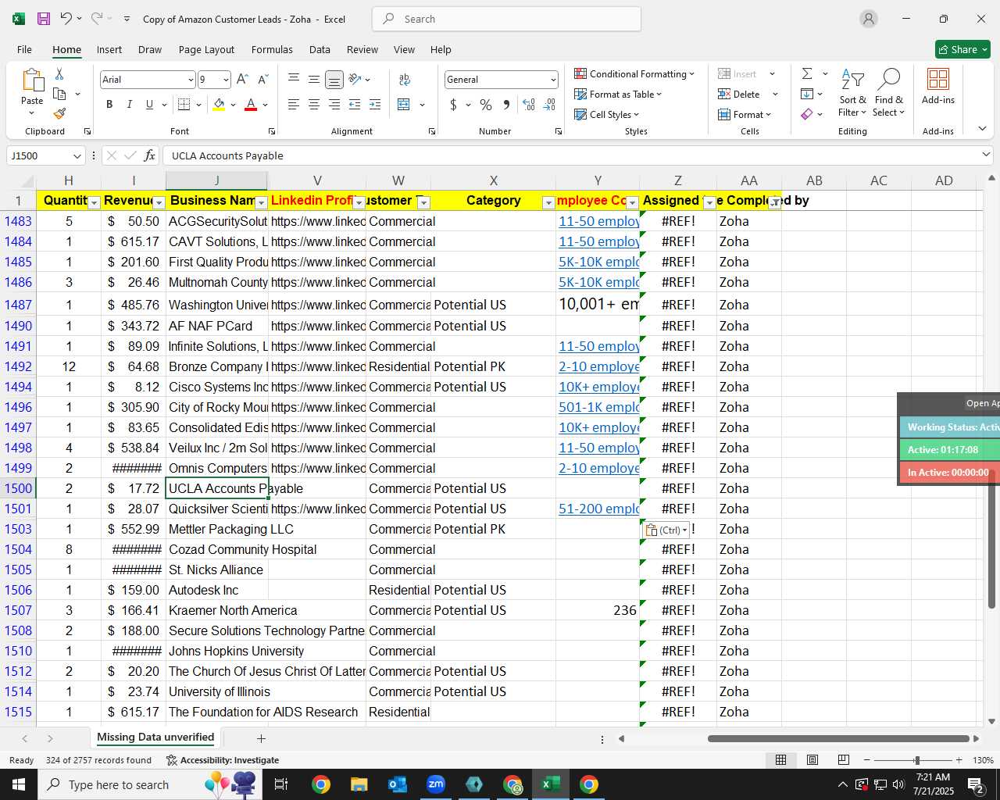Screen dimensions: 1000x800
Task: Toggle Top Align vertical alignment
Action: click(x=294, y=80)
